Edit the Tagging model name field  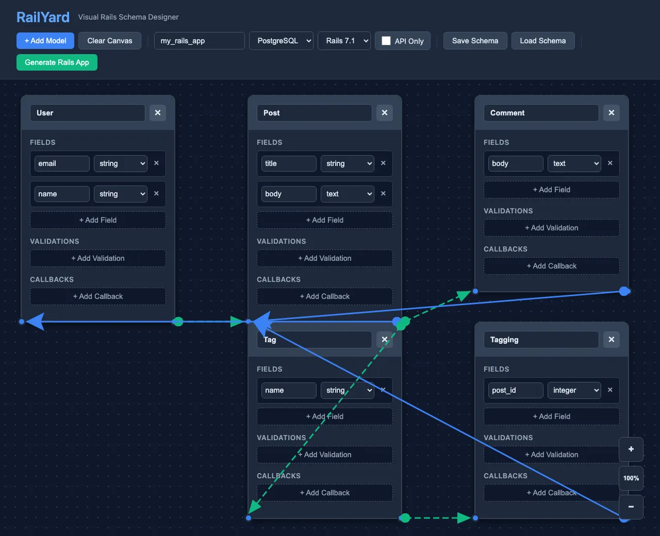tap(541, 340)
